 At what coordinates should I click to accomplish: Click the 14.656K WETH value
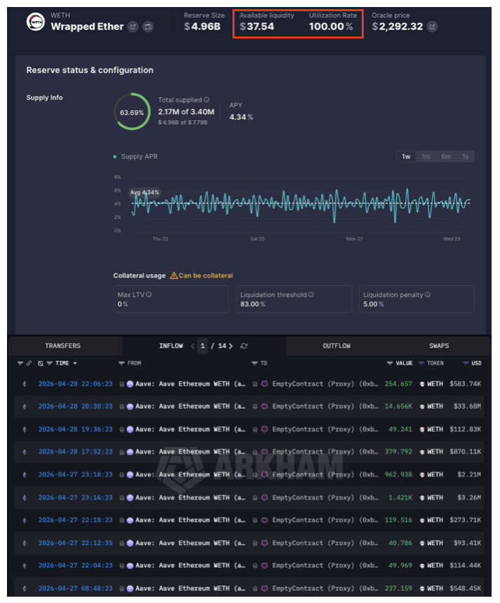[398, 407]
